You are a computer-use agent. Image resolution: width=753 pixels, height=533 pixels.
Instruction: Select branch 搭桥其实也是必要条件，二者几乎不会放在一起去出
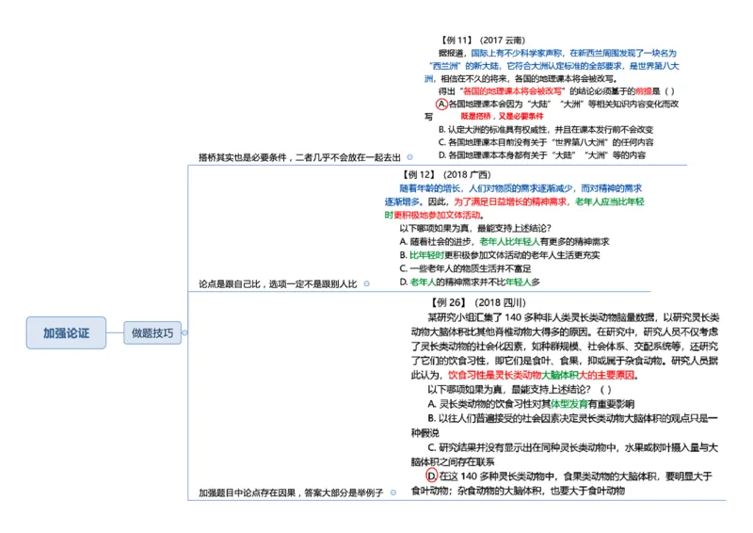click(x=299, y=157)
